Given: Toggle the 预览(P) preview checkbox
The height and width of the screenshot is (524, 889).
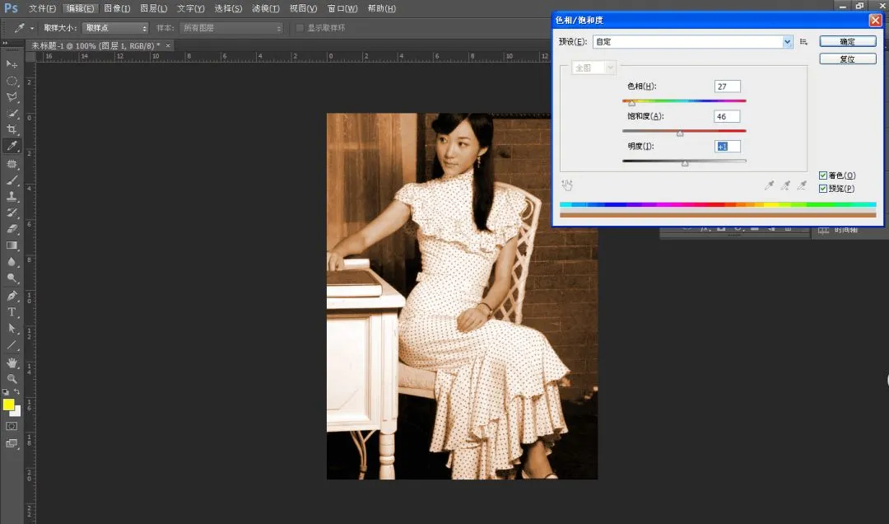Looking at the screenshot, I should [822, 189].
